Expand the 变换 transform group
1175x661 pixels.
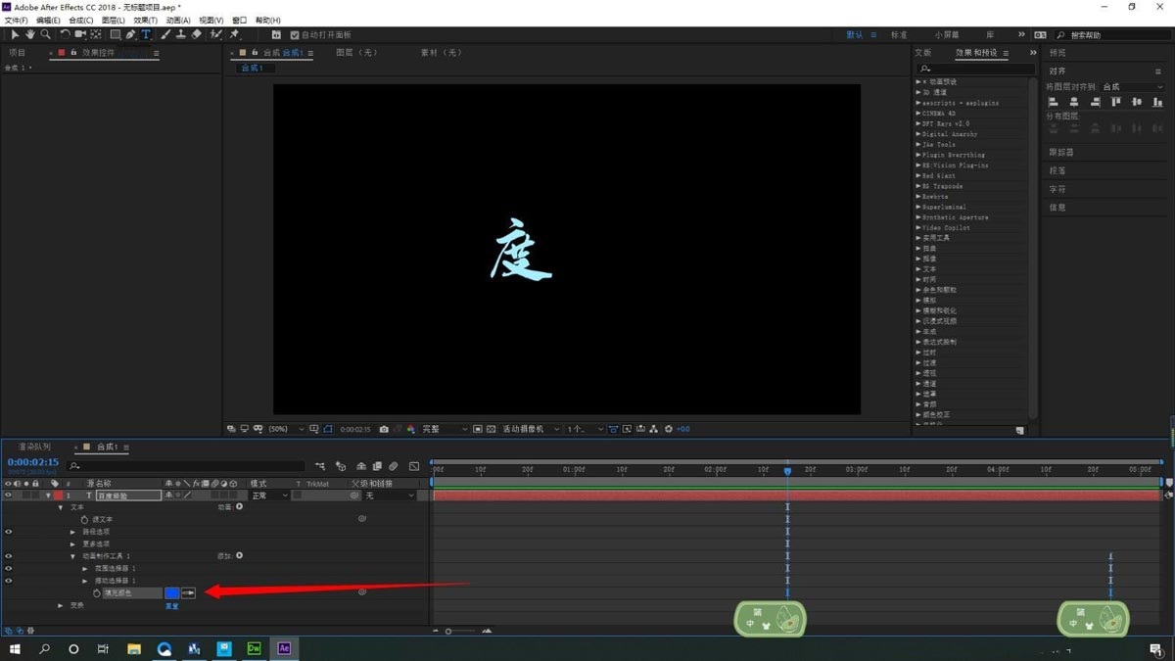click(x=61, y=605)
